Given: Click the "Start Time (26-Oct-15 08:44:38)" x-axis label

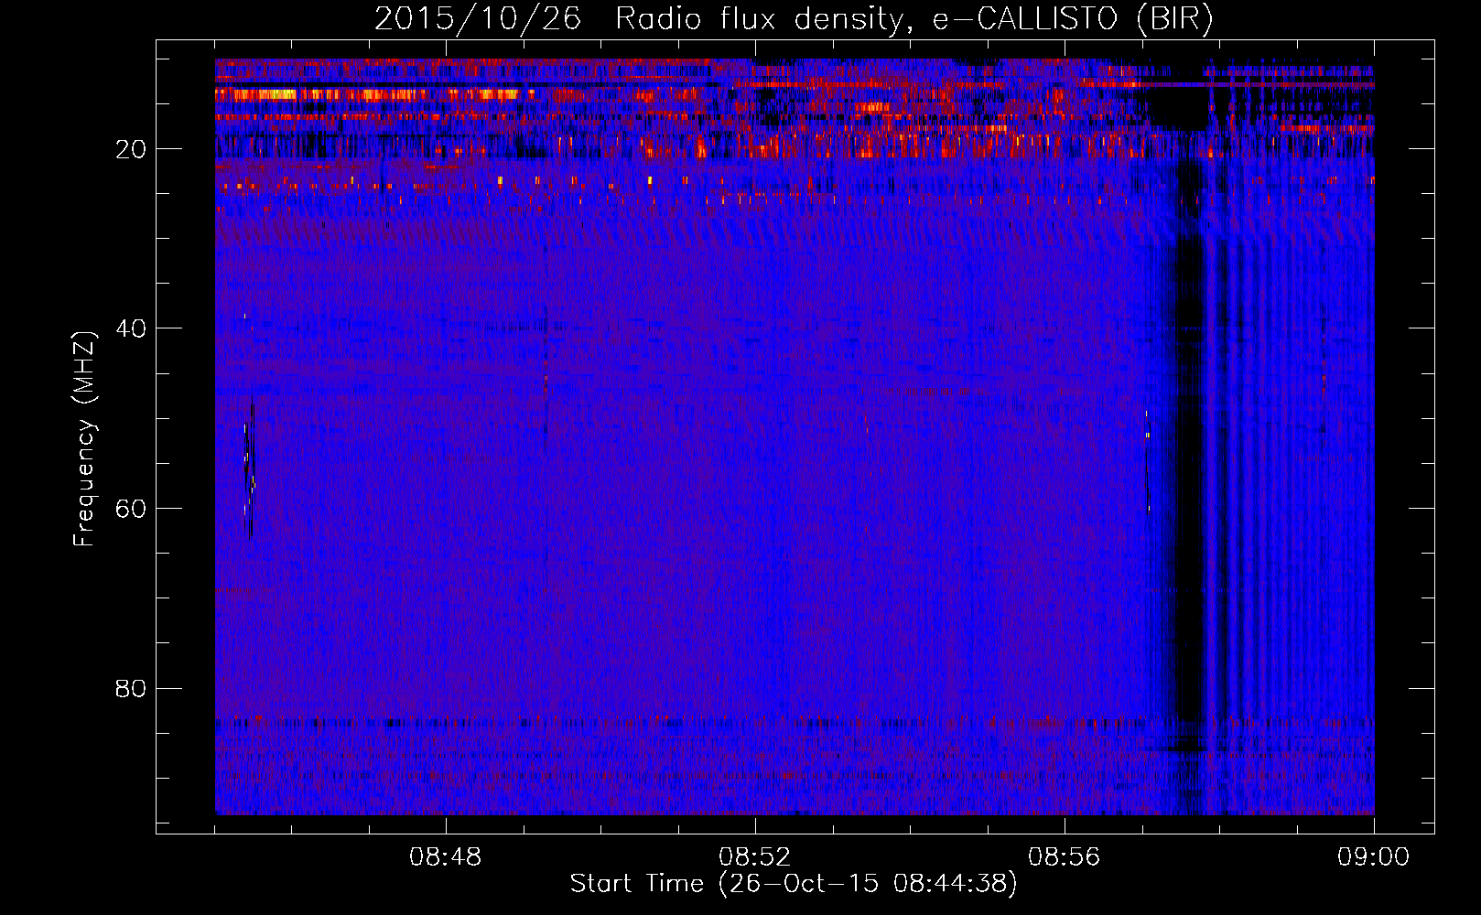Looking at the screenshot, I should point(794,884).
